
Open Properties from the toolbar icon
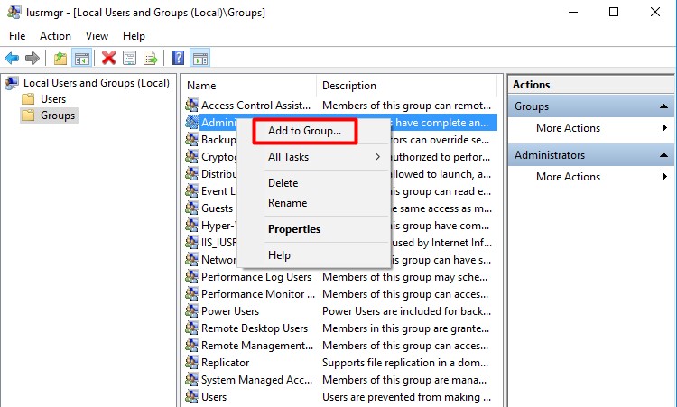pos(130,58)
